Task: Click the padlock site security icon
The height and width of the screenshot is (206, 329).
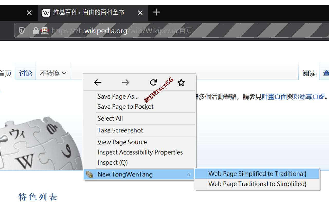Action: (x=36, y=31)
